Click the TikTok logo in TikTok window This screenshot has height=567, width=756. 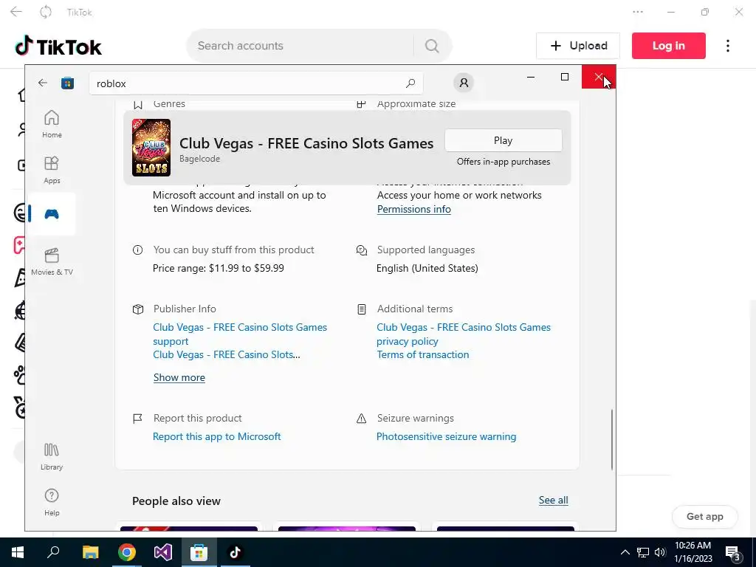58,47
